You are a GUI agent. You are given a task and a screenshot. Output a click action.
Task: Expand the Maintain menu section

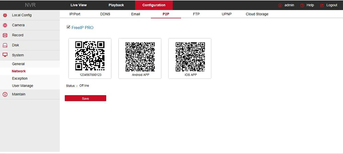(30, 94)
